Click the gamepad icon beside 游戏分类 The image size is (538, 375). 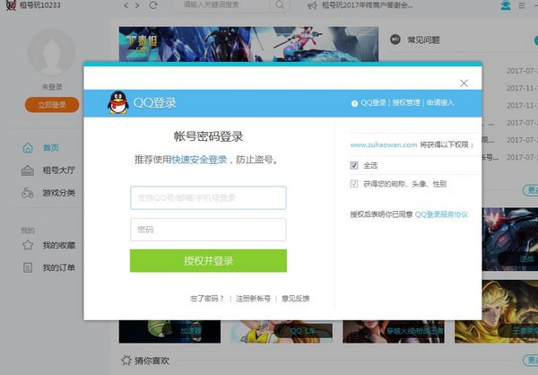[x=28, y=193]
